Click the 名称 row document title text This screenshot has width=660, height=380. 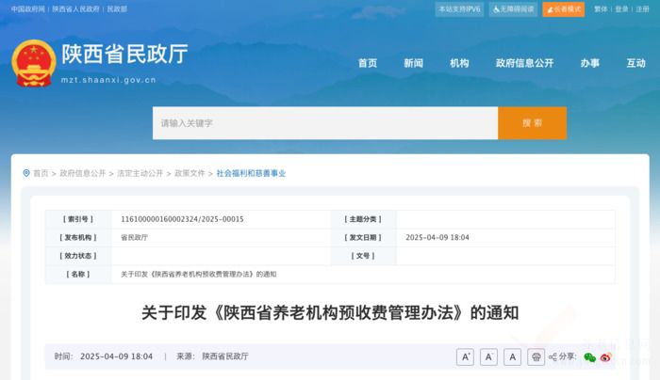point(199,275)
